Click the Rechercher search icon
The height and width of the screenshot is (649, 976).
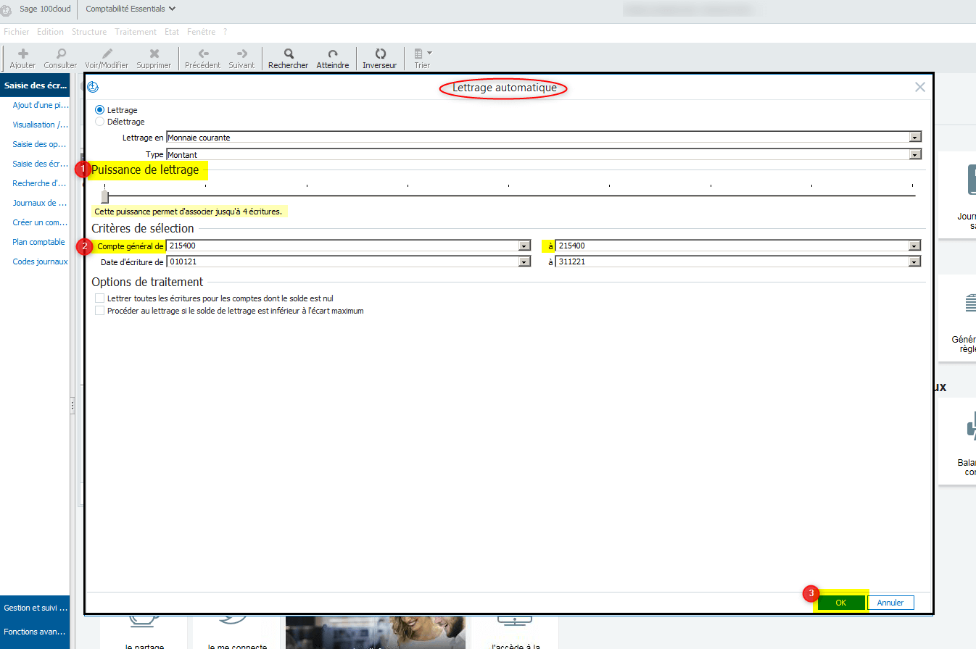pos(288,54)
